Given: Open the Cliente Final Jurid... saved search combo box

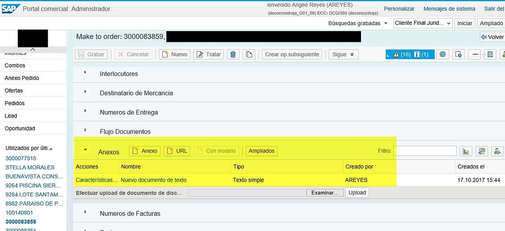Looking at the screenshot, I should (x=423, y=23).
